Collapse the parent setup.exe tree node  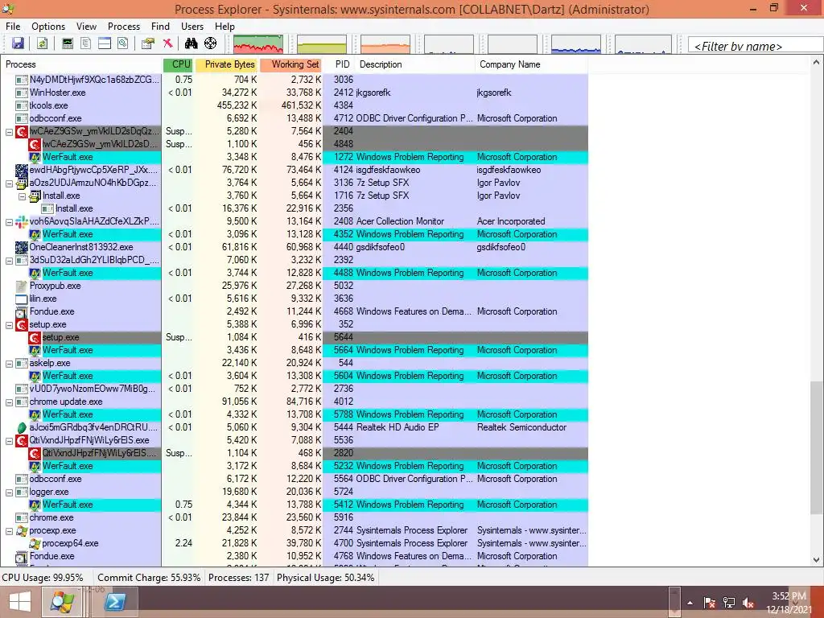pos(9,325)
